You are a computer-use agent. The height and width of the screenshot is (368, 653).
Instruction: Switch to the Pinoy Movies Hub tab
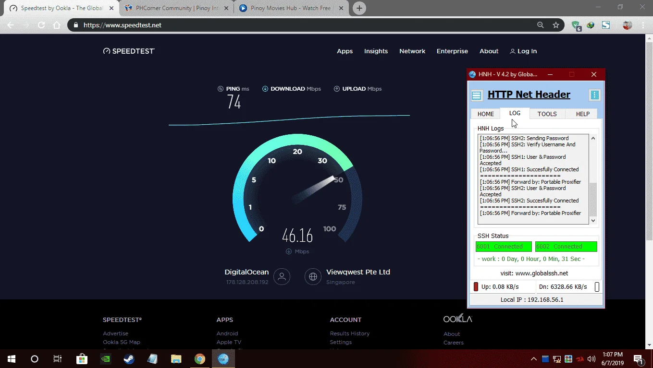291,8
